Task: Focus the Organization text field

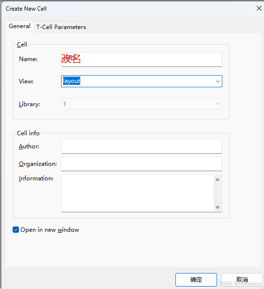Action: (x=141, y=164)
